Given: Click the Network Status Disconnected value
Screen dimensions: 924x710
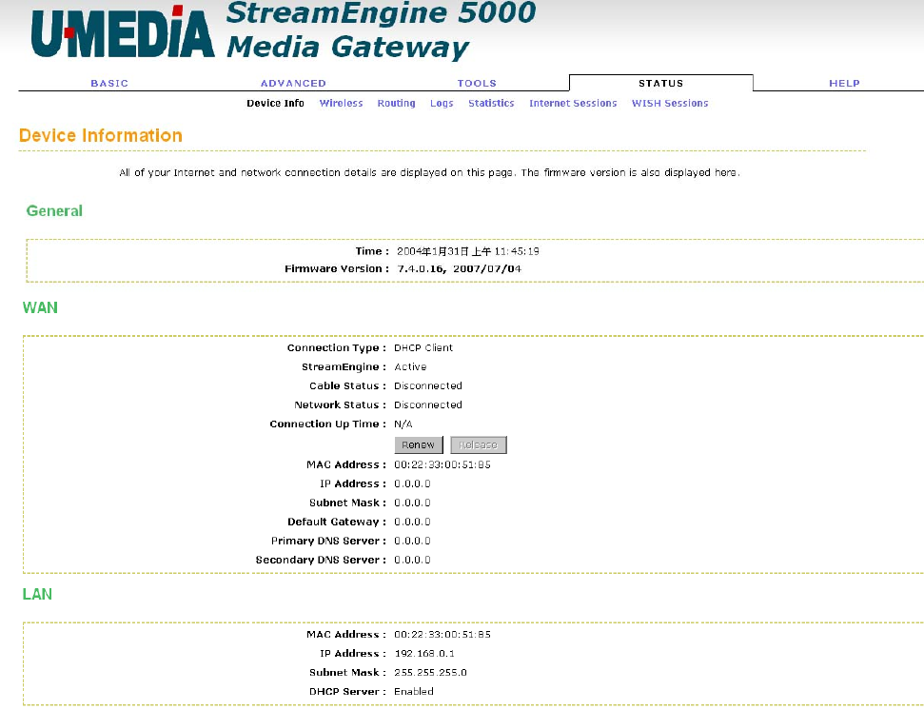Looking at the screenshot, I should point(428,404).
